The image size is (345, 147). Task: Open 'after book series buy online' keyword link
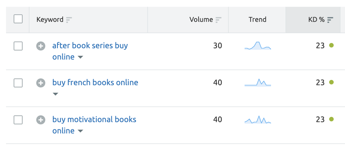point(90,51)
